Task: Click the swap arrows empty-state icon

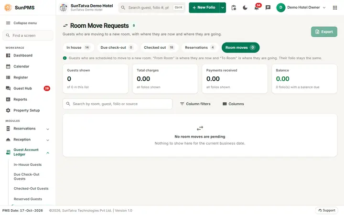Action: pyautogui.click(x=200, y=128)
